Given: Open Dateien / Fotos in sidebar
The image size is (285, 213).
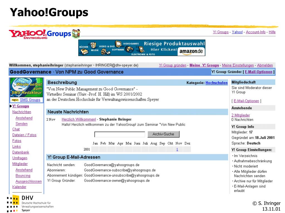Looking at the screenshot, I should click(x=24, y=135).
